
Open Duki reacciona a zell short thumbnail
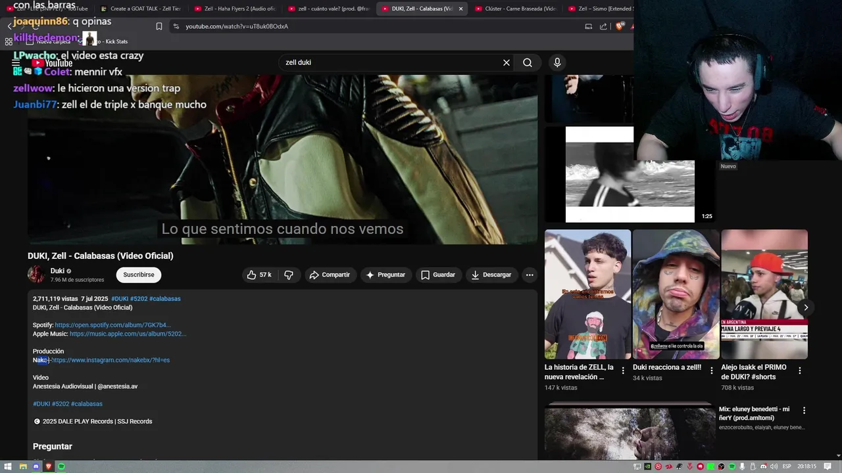pos(676,294)
